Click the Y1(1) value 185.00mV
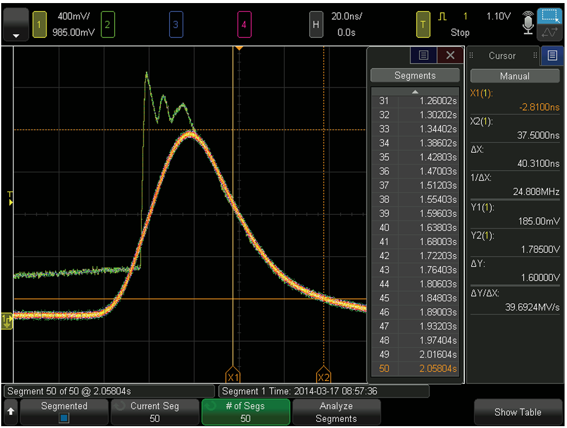 tap(539, 221)
